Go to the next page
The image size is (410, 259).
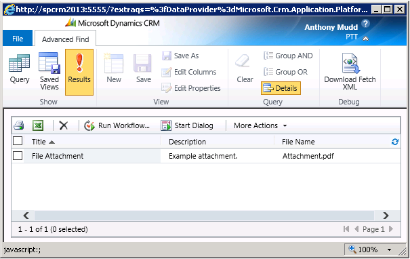[x=391, y=229]
